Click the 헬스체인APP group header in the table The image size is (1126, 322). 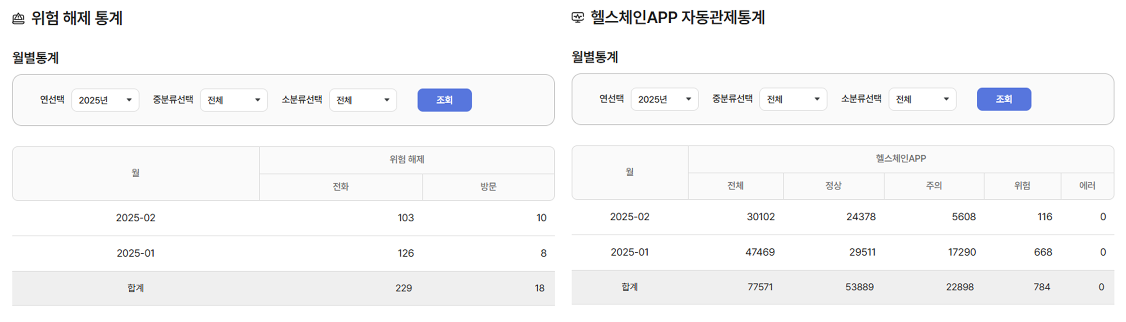[x=901, y=159]
